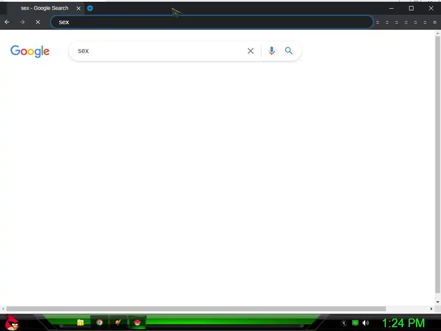Screen dimensions: 441x331
Task: Click the scroll down arrow button
Action: [x=438, y=302]
